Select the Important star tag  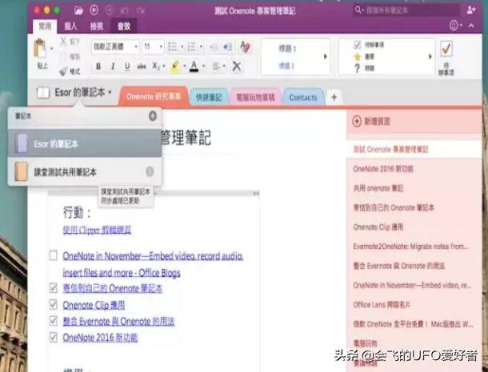364,57
